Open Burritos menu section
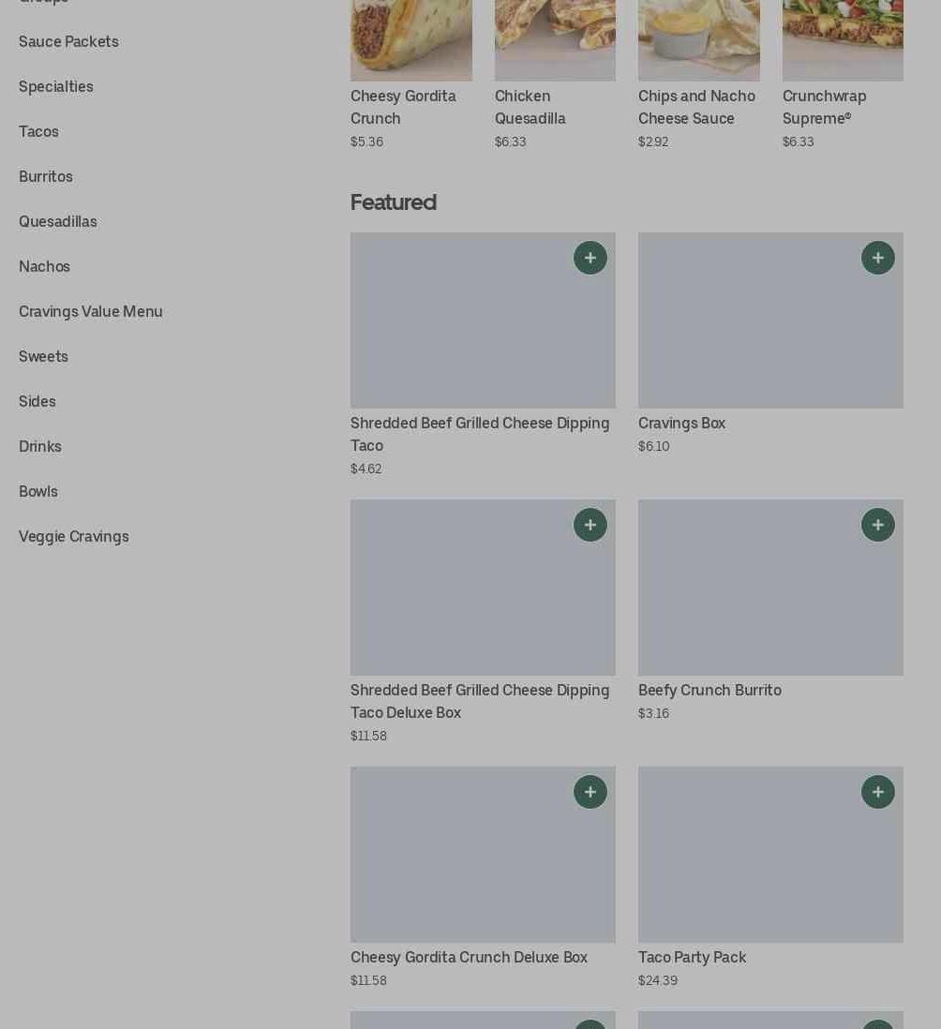 tap(46, 176)
